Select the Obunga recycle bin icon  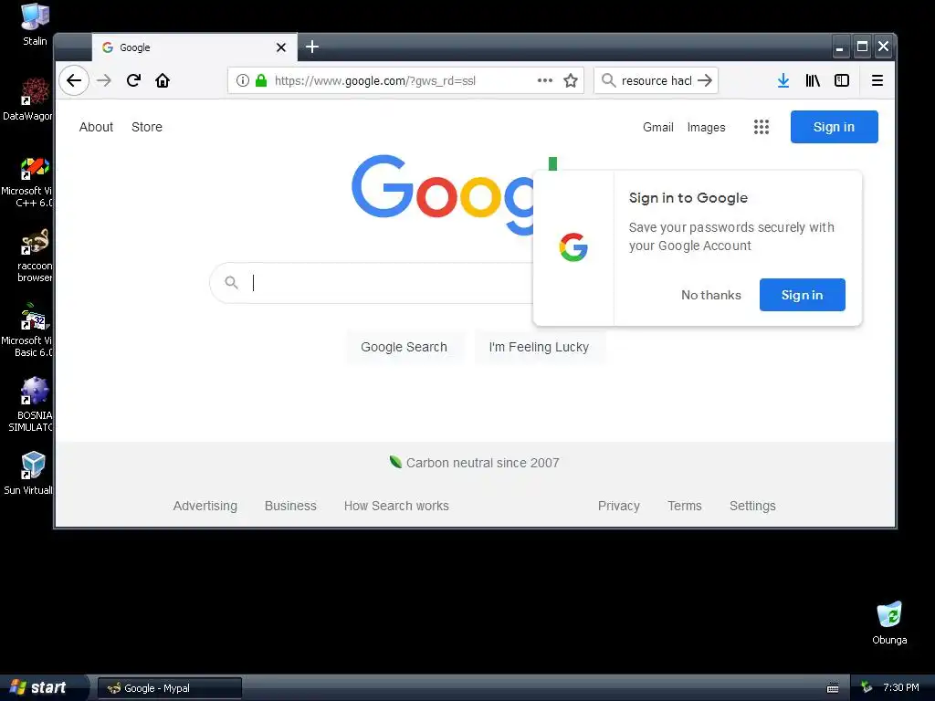coord(889,623)
